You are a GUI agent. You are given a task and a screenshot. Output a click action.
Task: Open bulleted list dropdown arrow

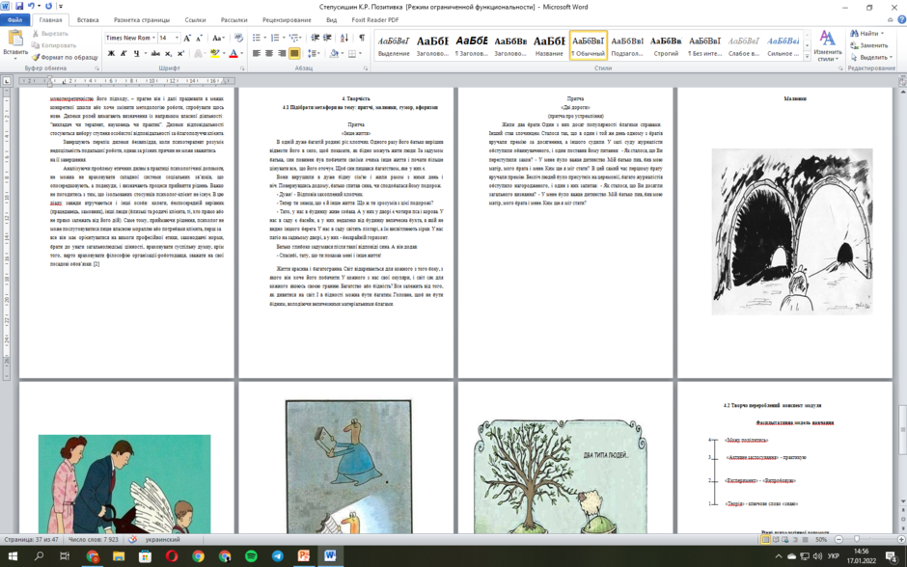click(x=265, y=39)
